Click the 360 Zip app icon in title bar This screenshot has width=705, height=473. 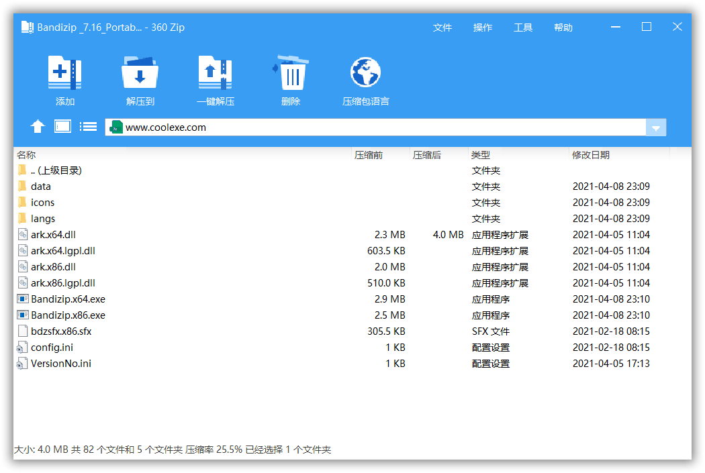click(28, 28)
